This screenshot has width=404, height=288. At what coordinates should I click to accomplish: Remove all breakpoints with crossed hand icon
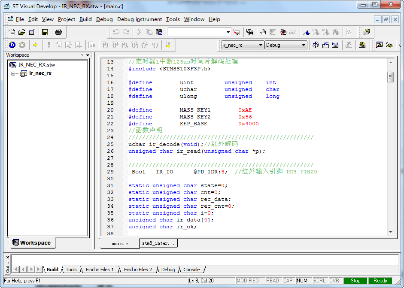pos(283,32)
